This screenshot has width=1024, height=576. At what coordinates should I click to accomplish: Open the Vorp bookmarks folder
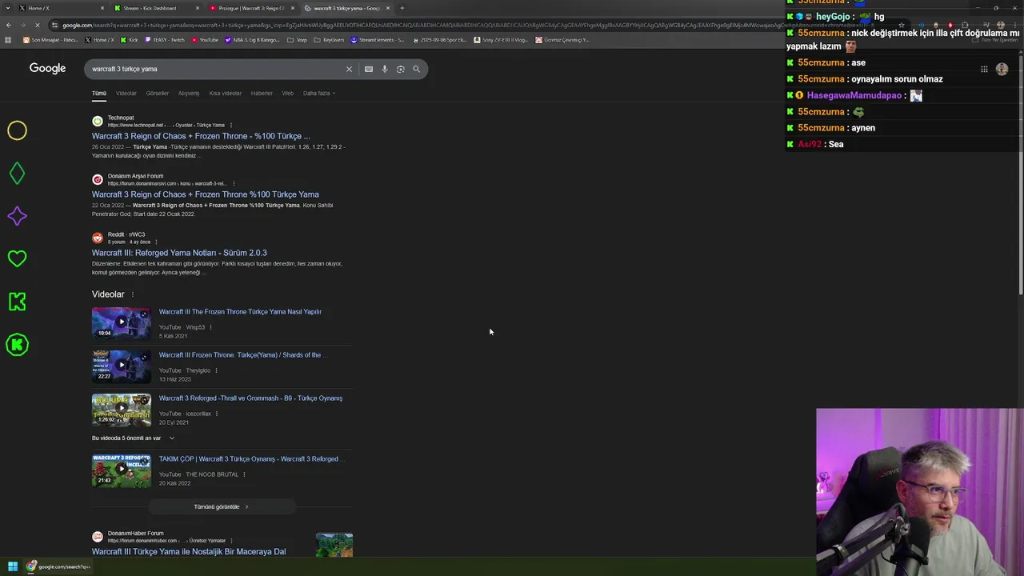click(x=298, y=39)
